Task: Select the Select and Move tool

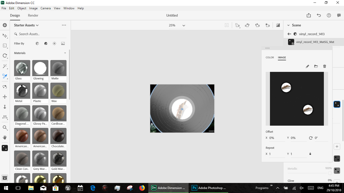Action: (x=5, y=36)
